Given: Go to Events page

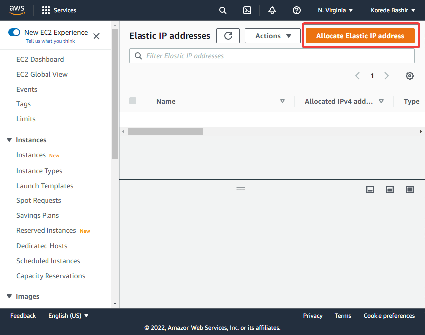Looking at the screenshot, I should 27,89.
